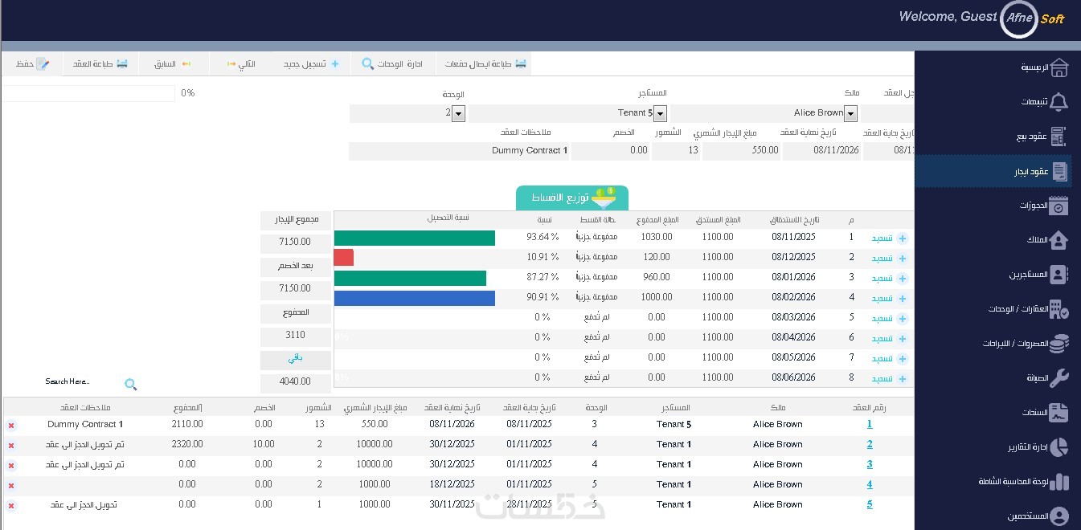Click the باقي remaining label

296,359
